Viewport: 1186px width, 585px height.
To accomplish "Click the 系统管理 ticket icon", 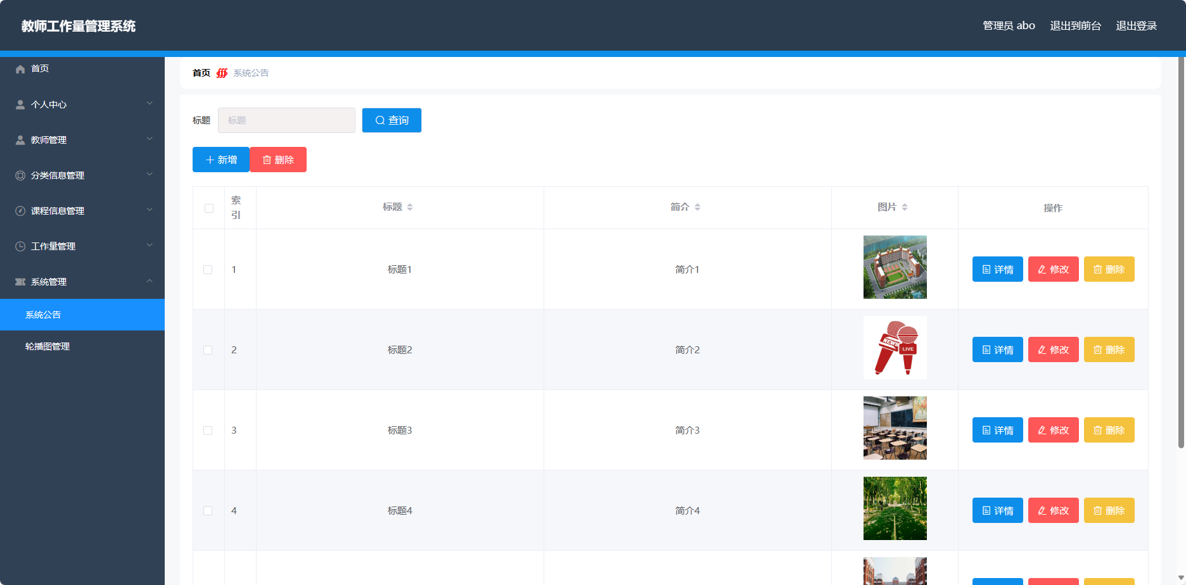I will click(20, 282).
